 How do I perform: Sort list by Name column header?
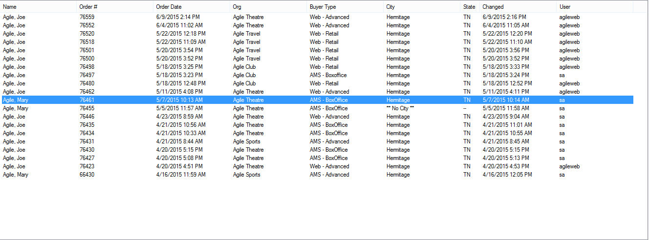[x=39, y=7]
